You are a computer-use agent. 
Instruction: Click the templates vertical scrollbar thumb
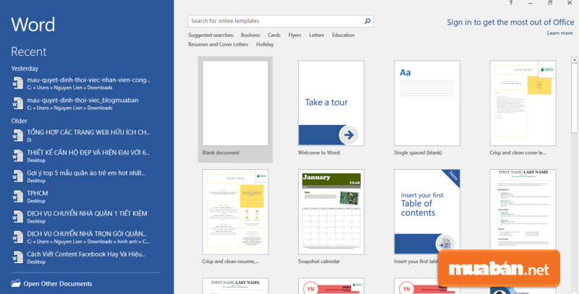(574, 98)
